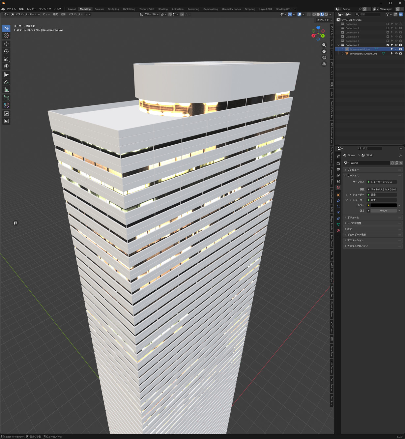Hide Collection 6 with its eye icon
Image resolution: width=405 pixels, height=439 pixels.
[x=396, y=45]
